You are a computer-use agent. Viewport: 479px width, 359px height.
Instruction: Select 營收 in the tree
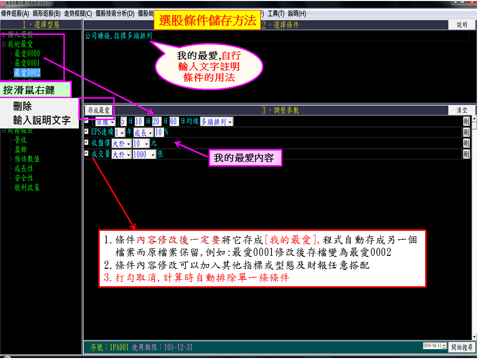tap(21, 140)
